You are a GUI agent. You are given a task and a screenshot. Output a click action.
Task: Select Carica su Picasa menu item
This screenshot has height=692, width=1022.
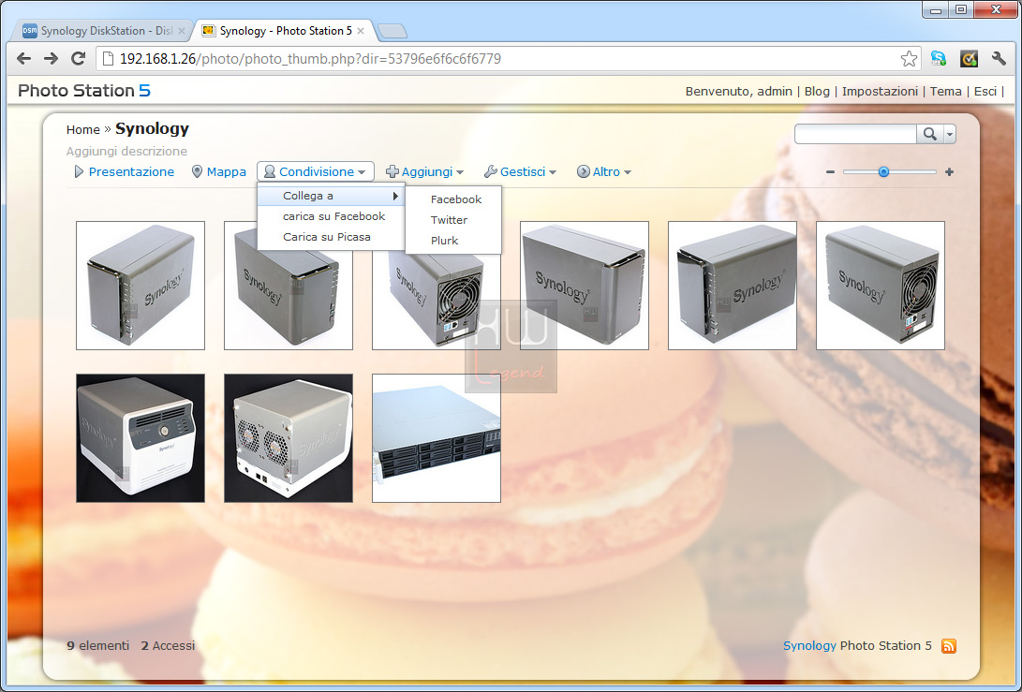[x=331, y=237]
